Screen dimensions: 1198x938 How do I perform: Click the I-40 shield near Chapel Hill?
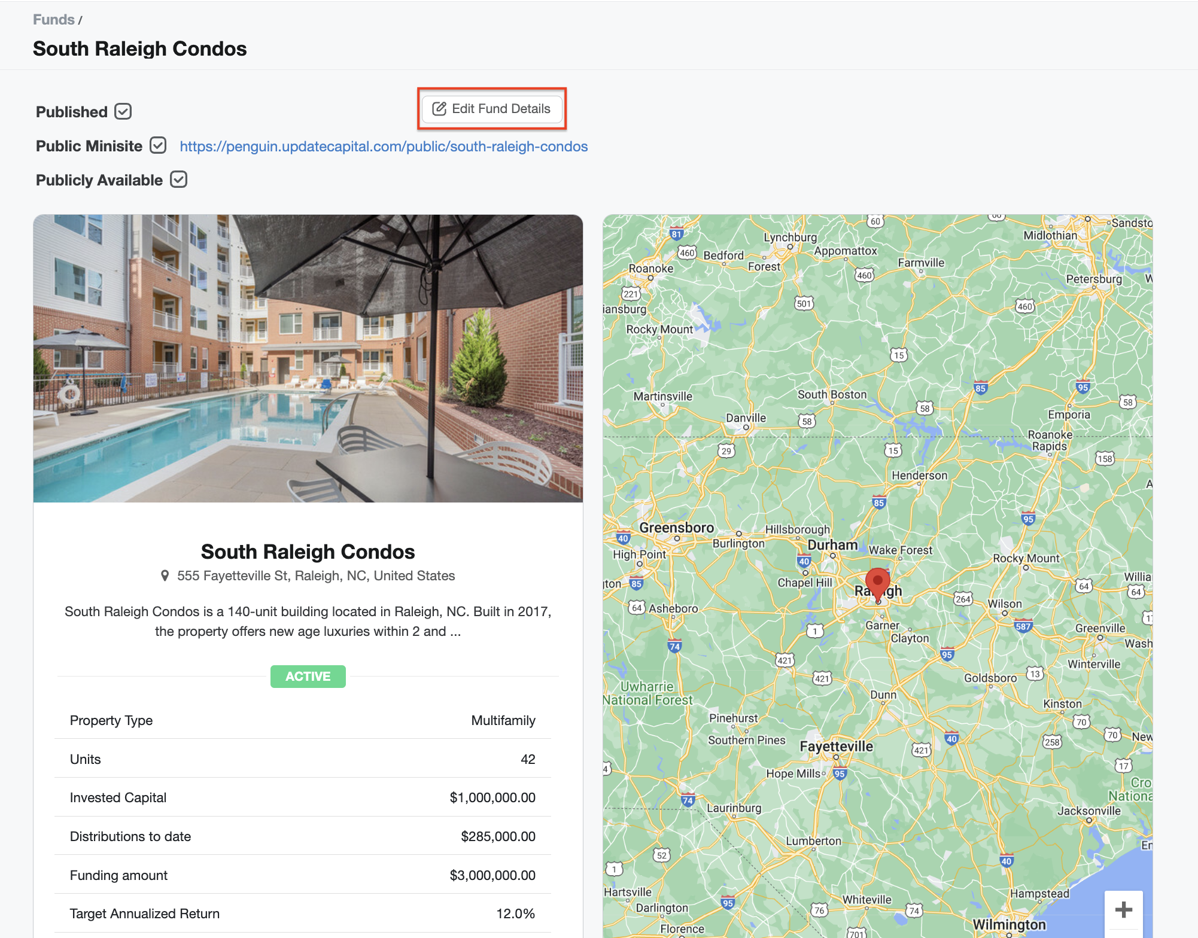pos(804,561)
